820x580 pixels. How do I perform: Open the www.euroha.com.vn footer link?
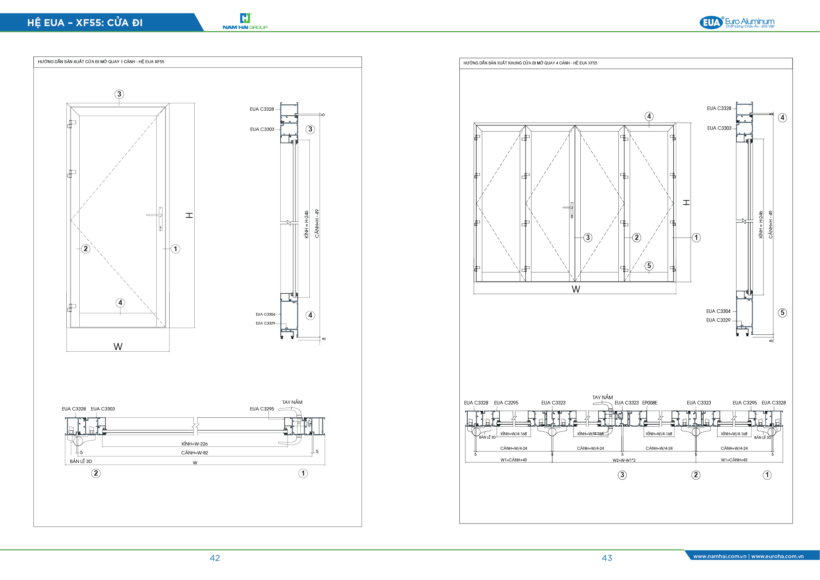tap(777, 556)
